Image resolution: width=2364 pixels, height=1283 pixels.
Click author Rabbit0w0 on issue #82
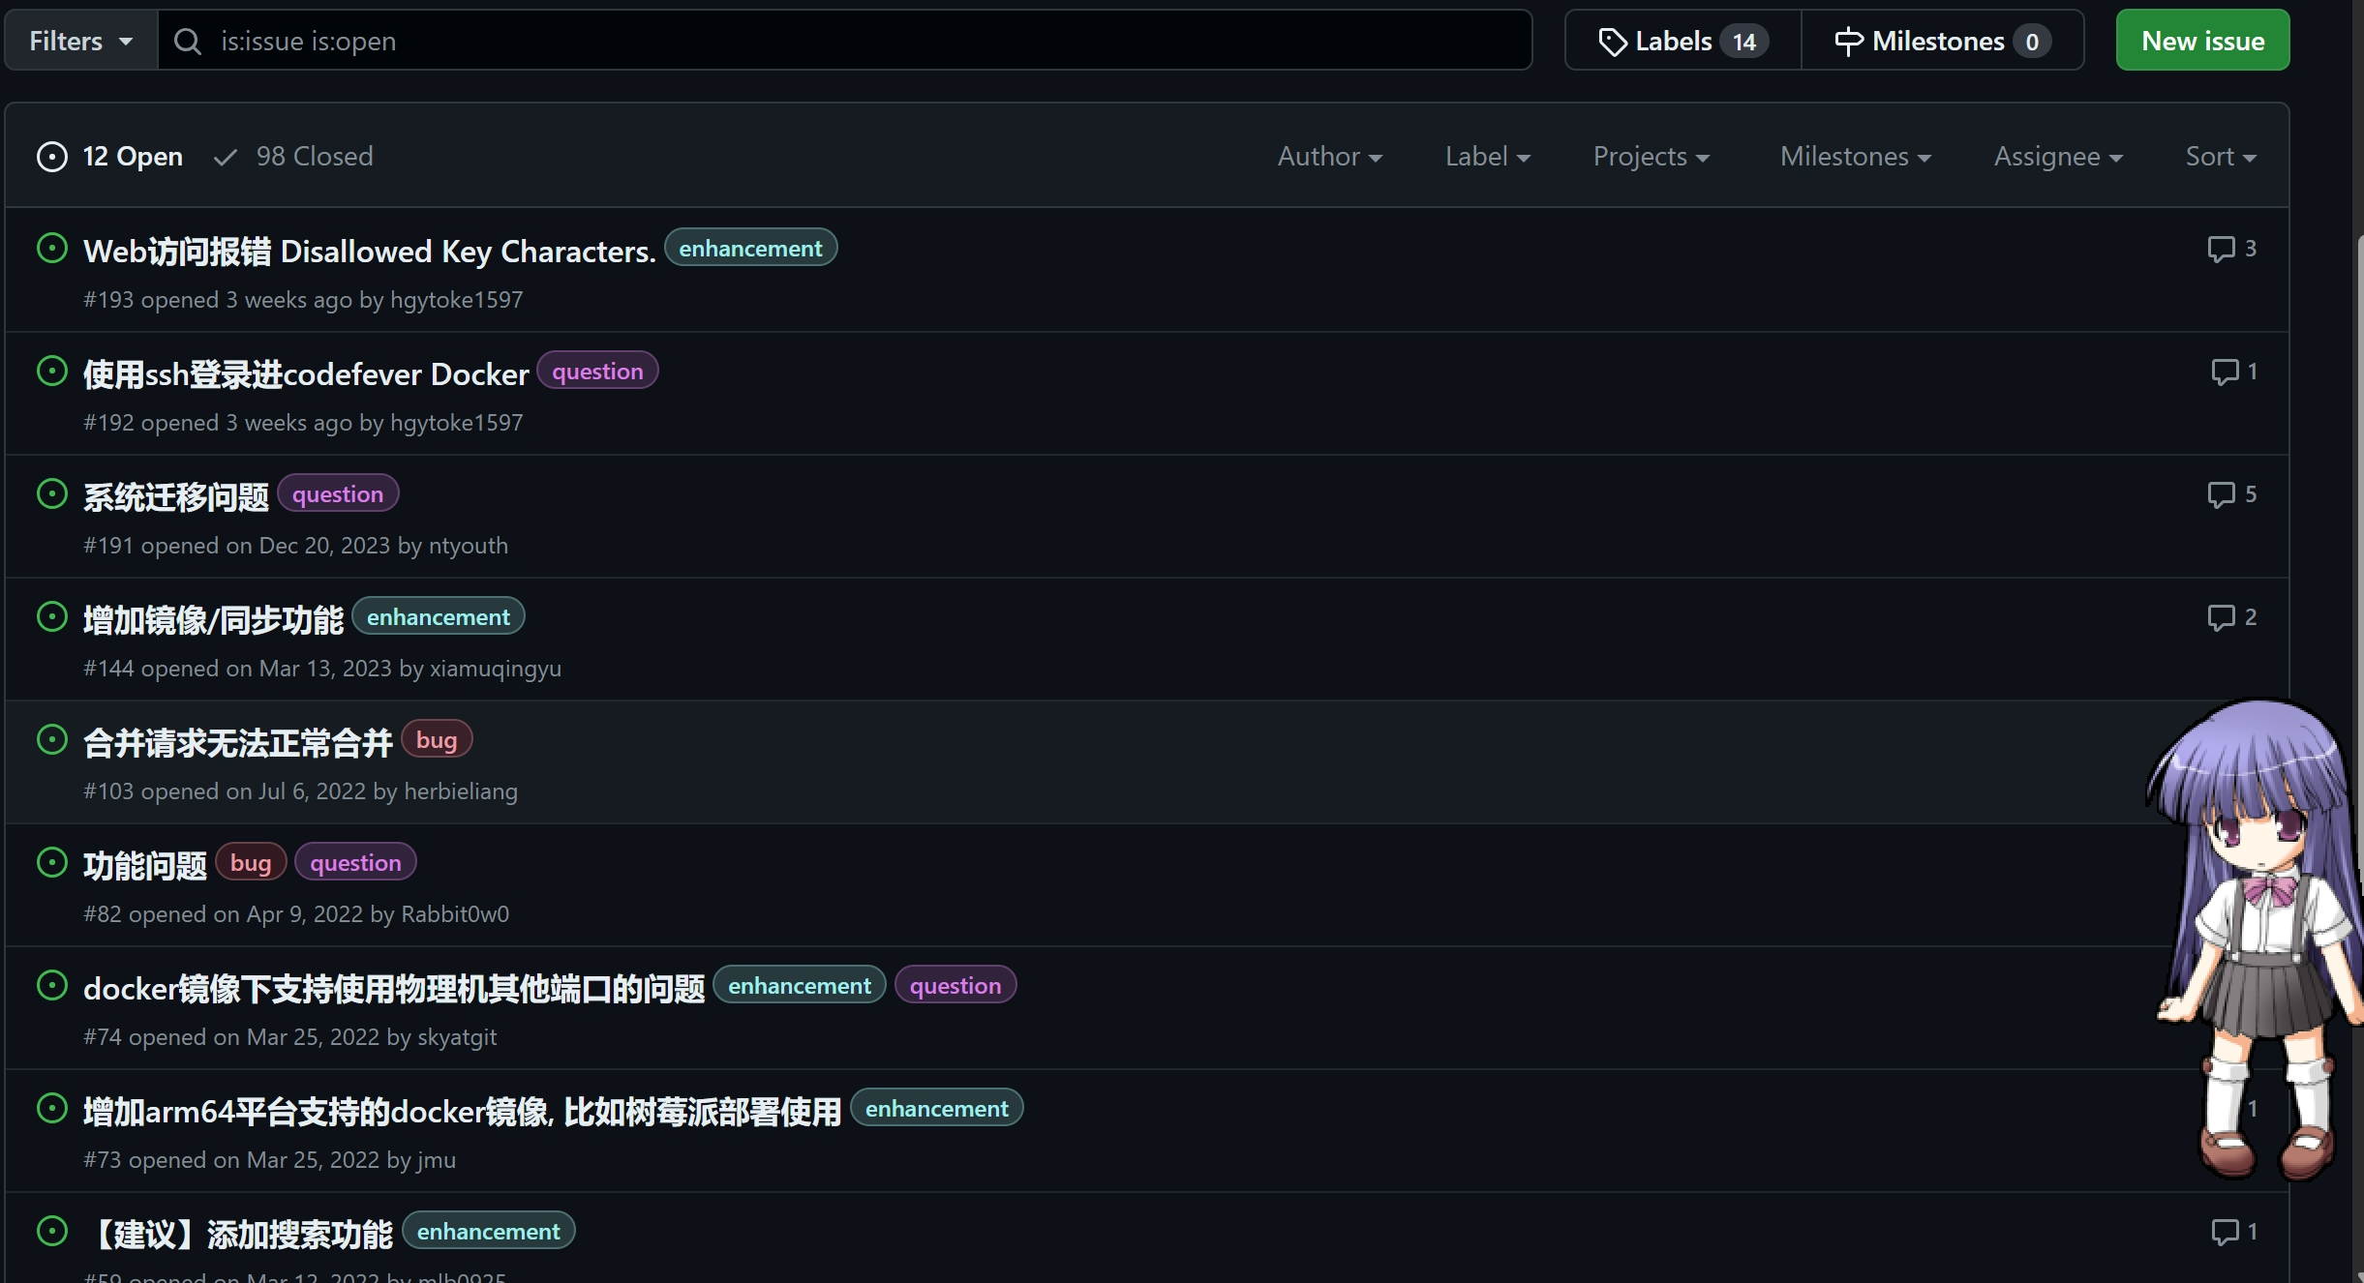(x=455, y=914)
